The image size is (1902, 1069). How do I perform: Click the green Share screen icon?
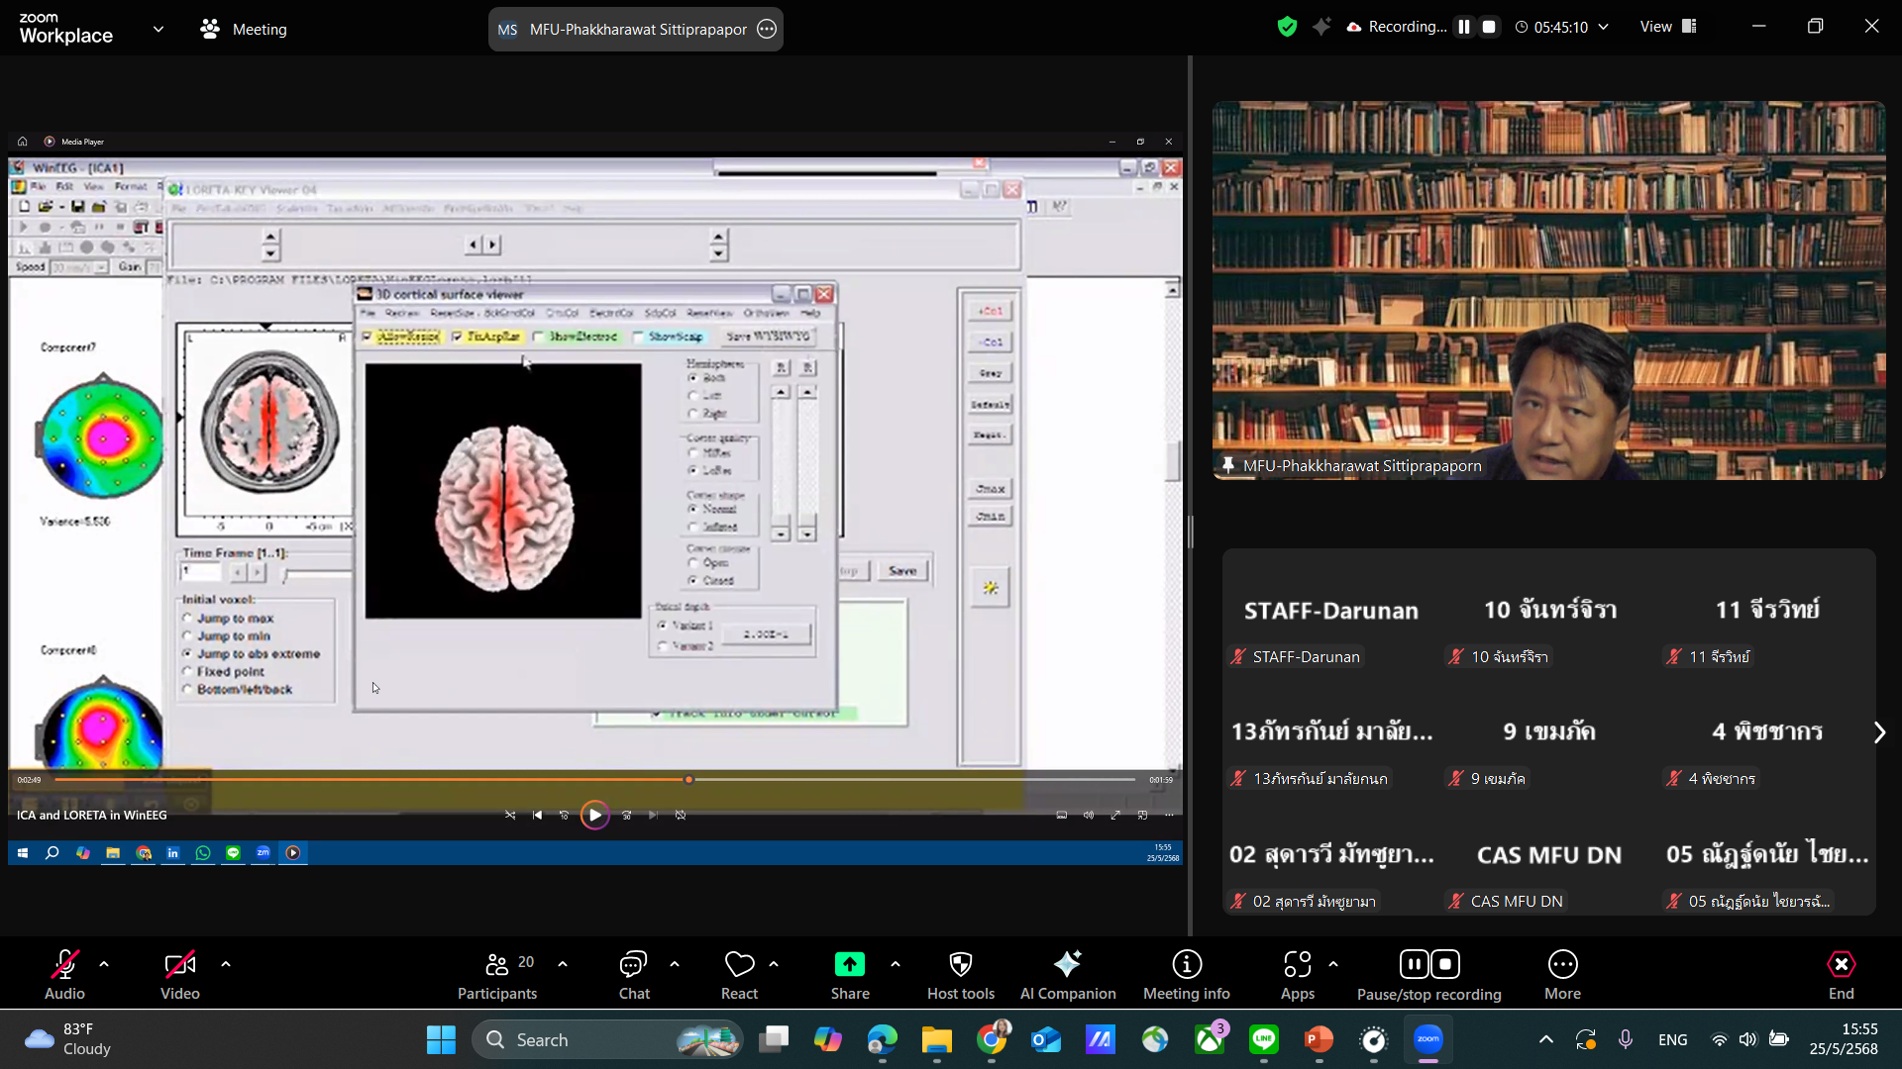tap(849, 964)
